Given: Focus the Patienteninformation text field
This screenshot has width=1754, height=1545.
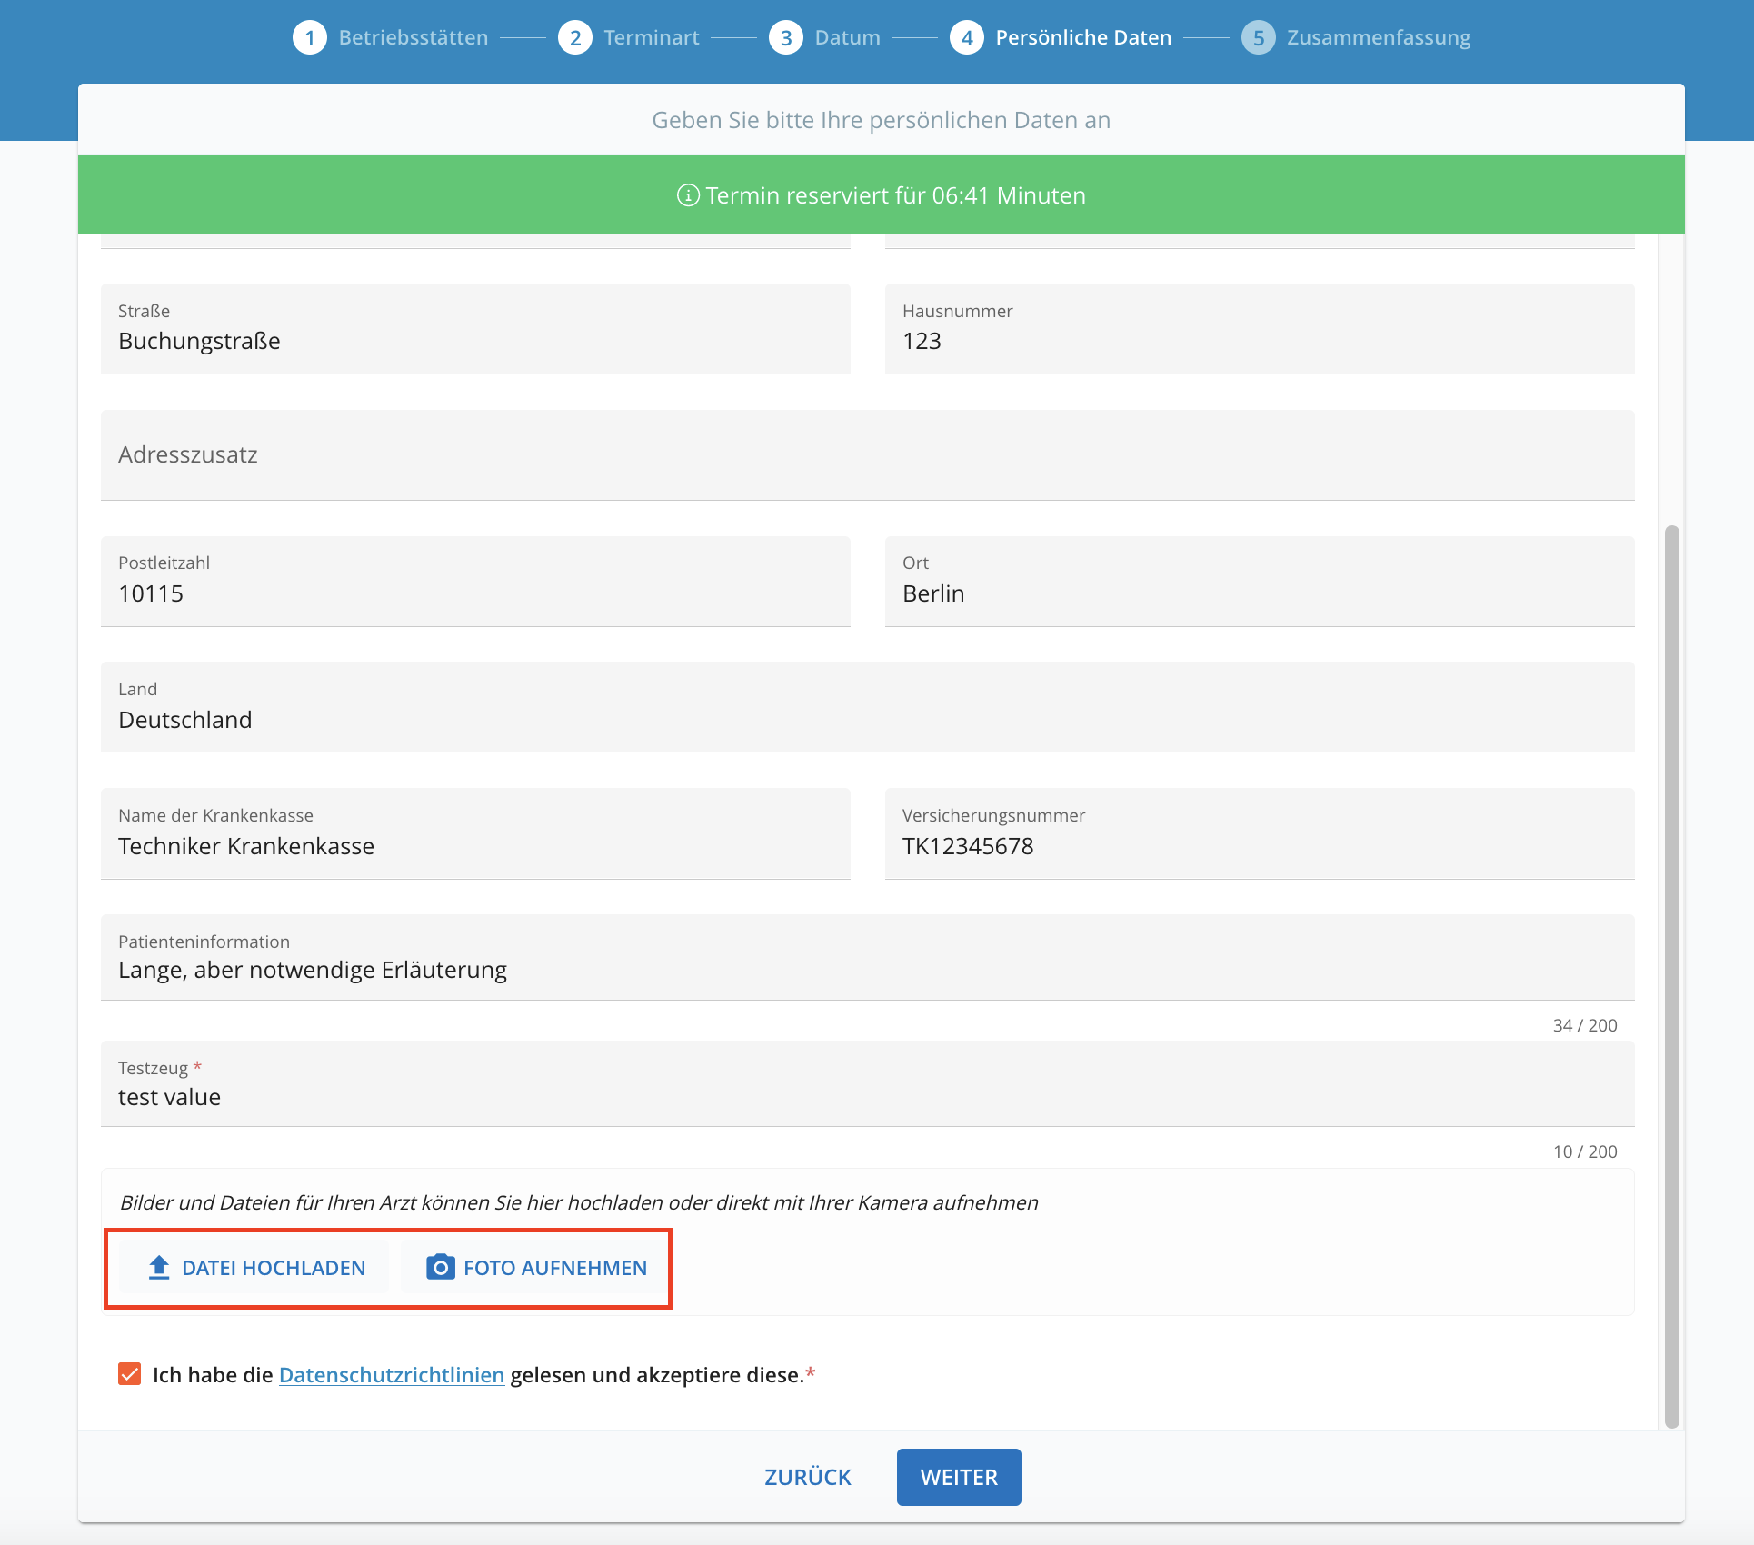Looking at the screenshot, I should pyautogui.click(x=868, y=957).
